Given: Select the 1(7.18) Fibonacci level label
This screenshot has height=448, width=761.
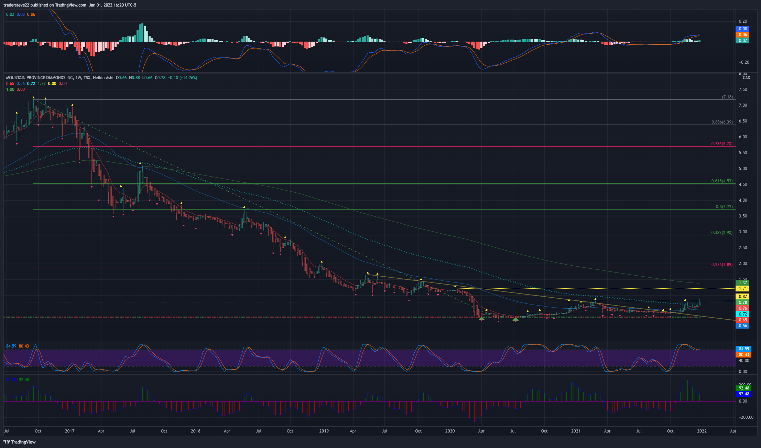Looking at the screenshot, I should click(726, 97).
